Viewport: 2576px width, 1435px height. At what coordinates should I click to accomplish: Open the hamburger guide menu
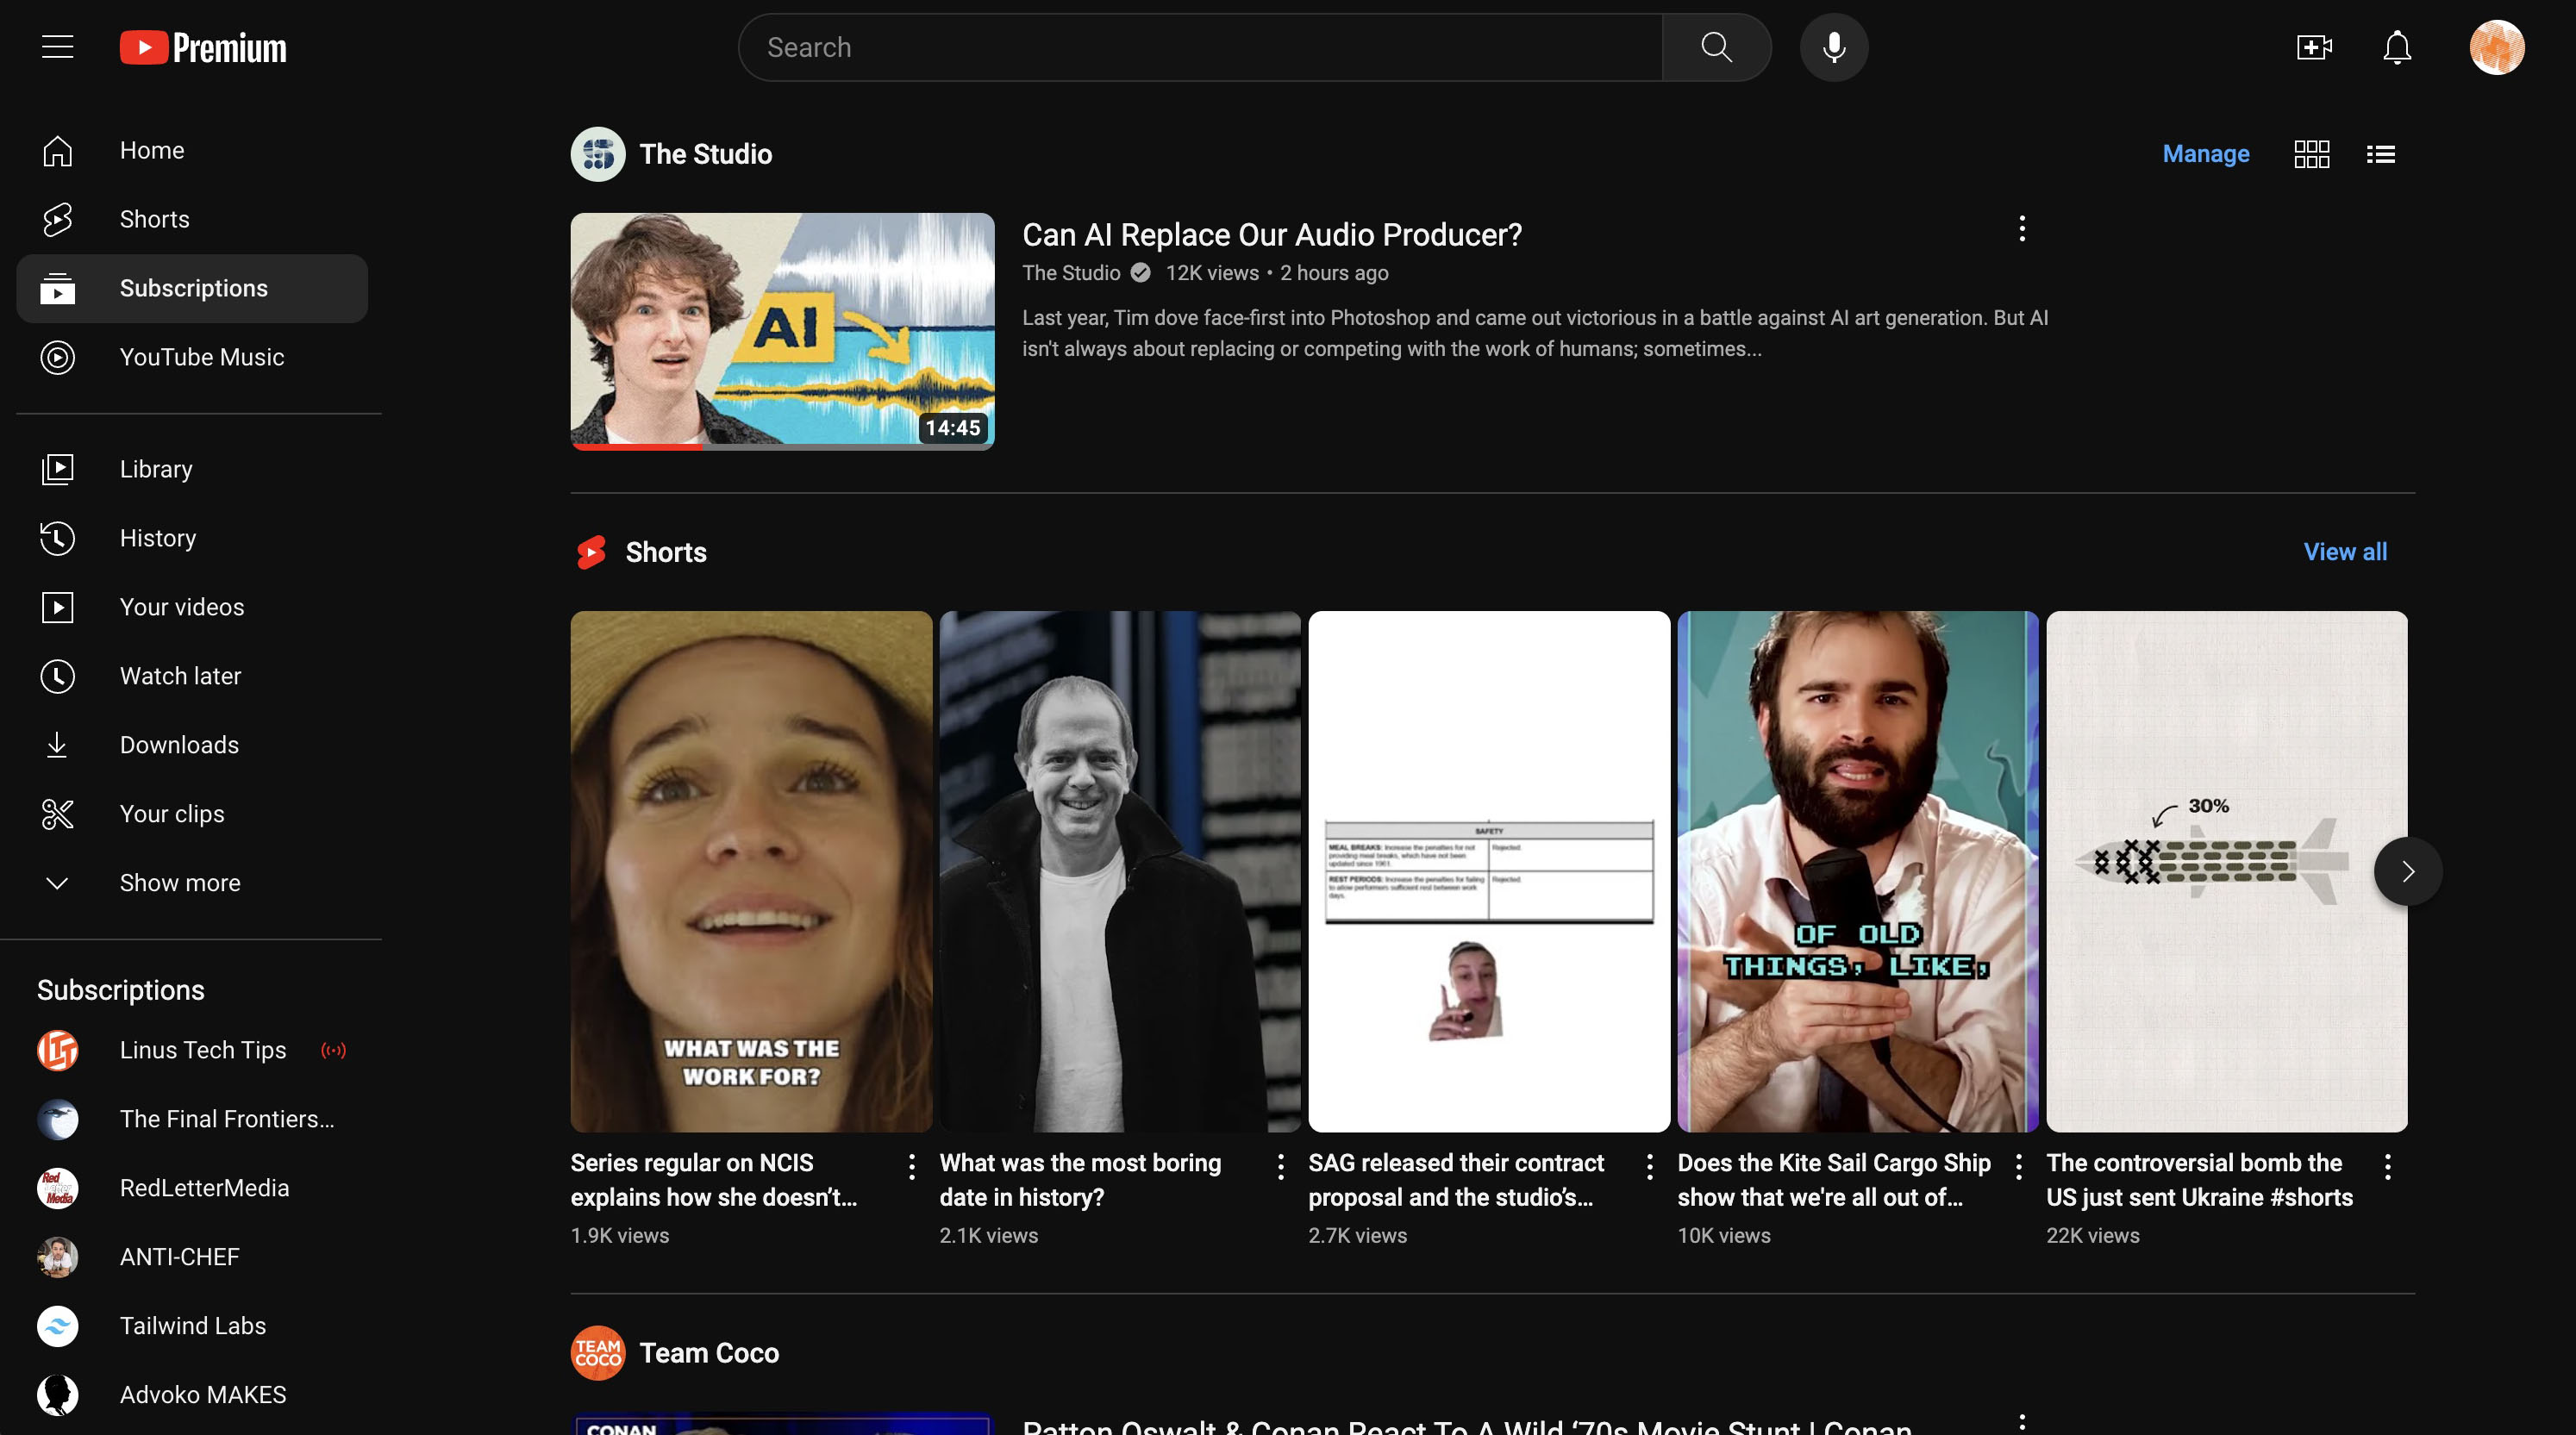[57, 47]
